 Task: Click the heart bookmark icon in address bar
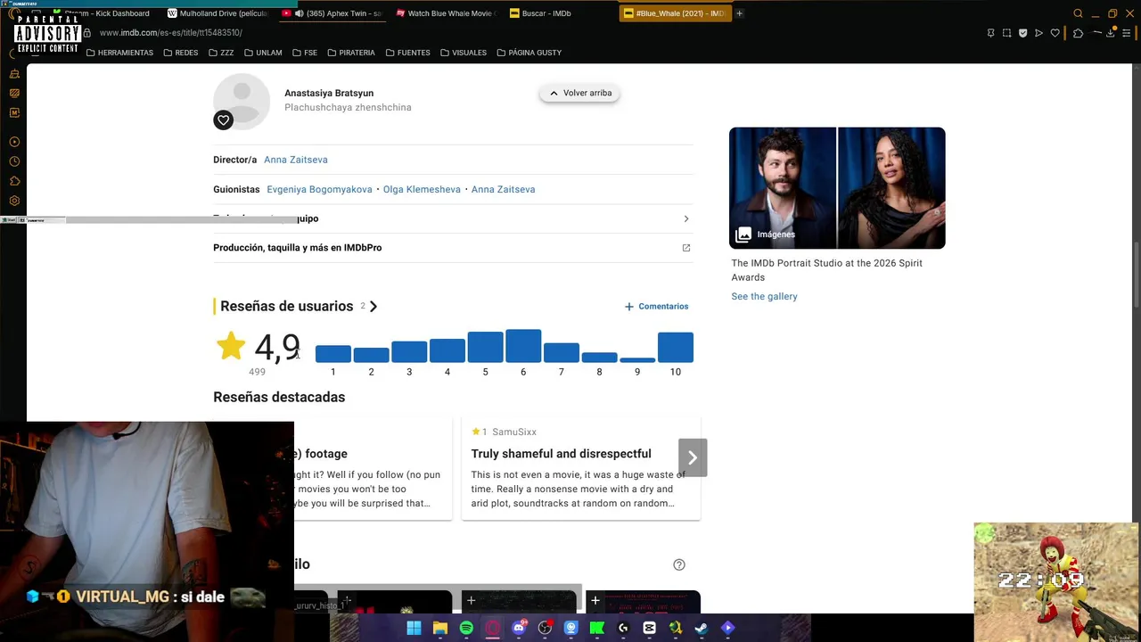point(1055,33)
